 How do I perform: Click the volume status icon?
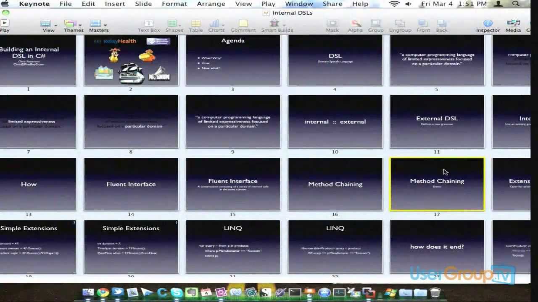click(x=408, y=4)
